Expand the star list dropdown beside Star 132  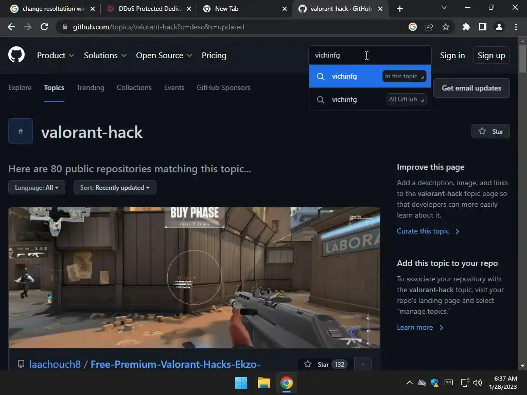363,364
